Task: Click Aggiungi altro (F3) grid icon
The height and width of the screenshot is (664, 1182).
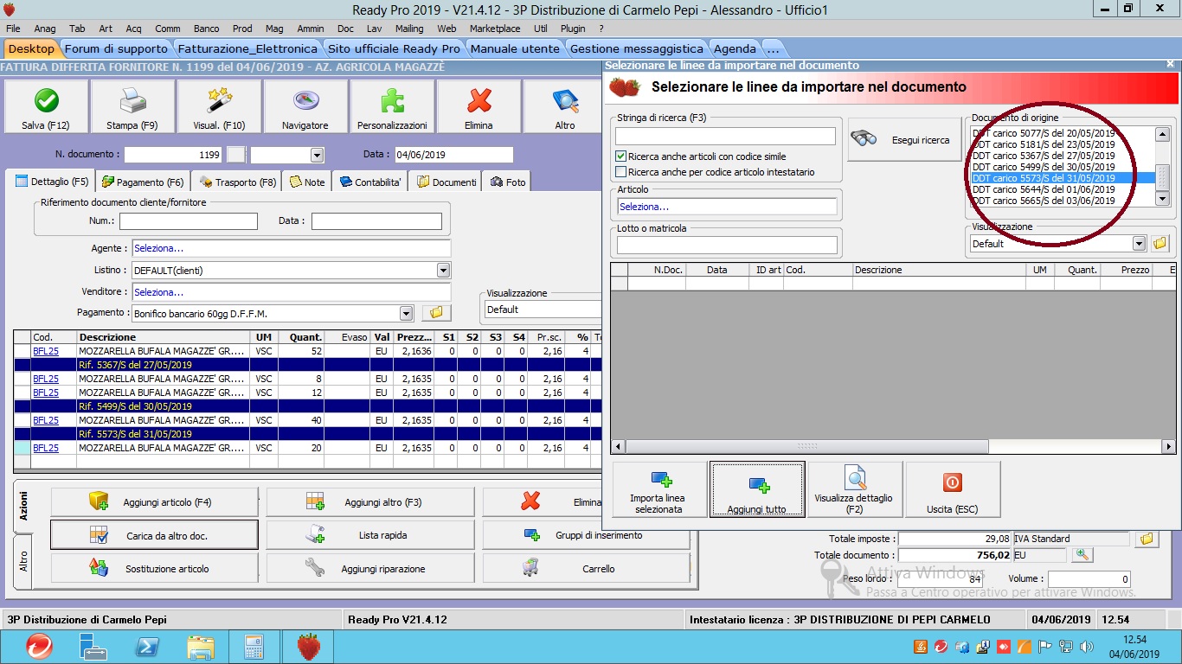Action: tap(315, 501)
